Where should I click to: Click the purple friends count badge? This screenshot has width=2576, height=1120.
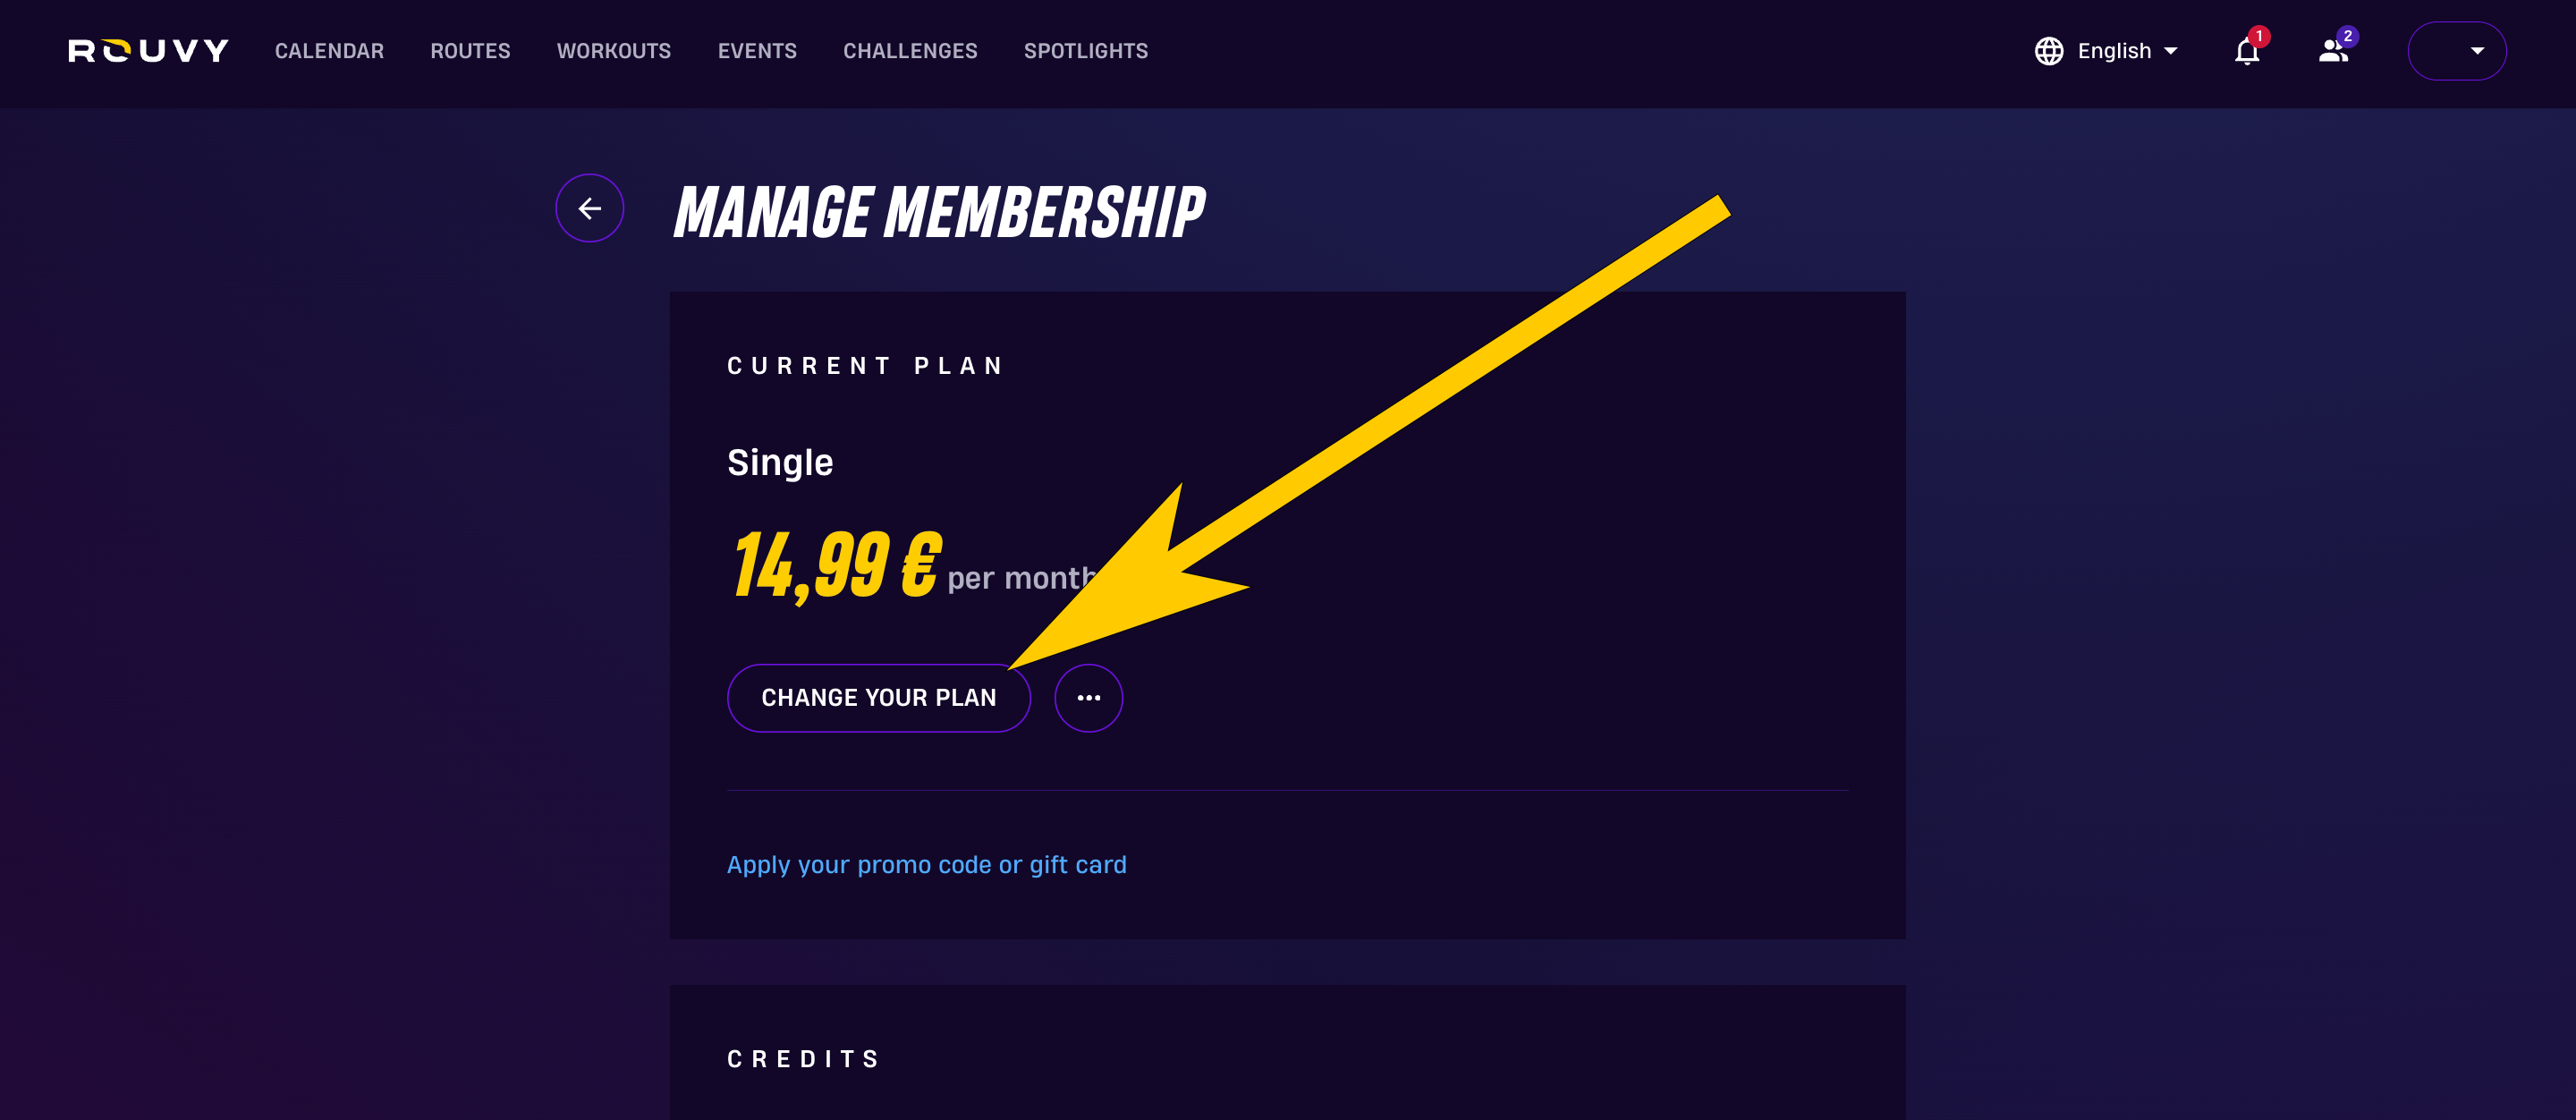[2348, 36]
